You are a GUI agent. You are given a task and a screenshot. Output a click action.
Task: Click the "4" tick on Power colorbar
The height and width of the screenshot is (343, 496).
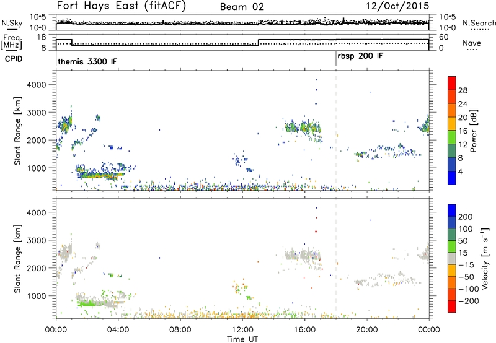point(461,171)
